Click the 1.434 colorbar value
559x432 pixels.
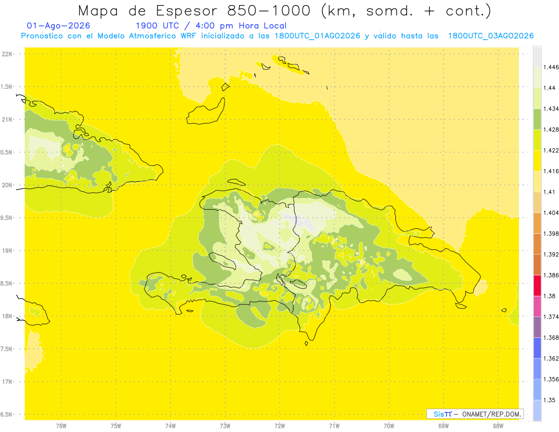(551, 109)
